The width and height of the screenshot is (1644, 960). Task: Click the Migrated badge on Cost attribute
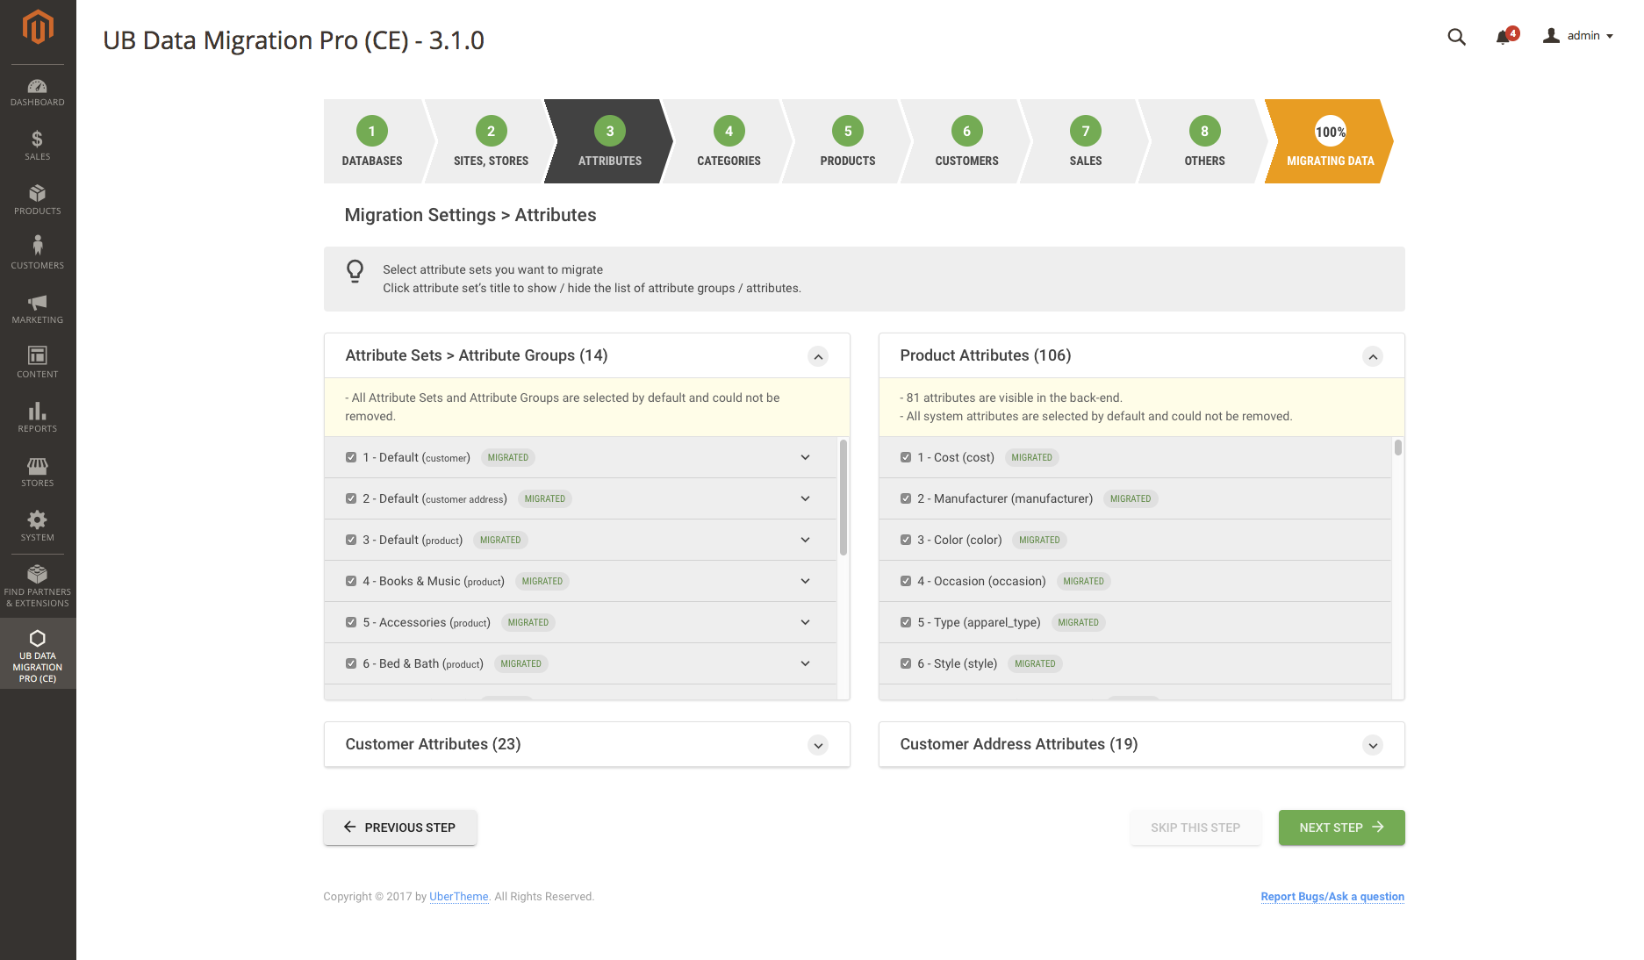[x=1031, y=457]
